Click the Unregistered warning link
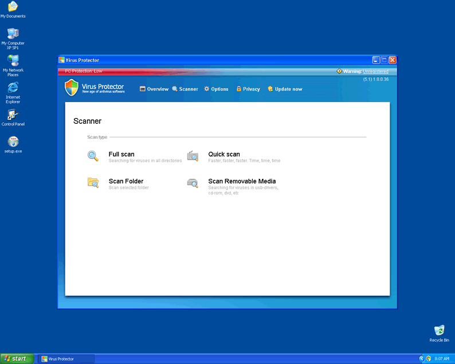Viewport: 455px width, 364px height. pos(375,71)
